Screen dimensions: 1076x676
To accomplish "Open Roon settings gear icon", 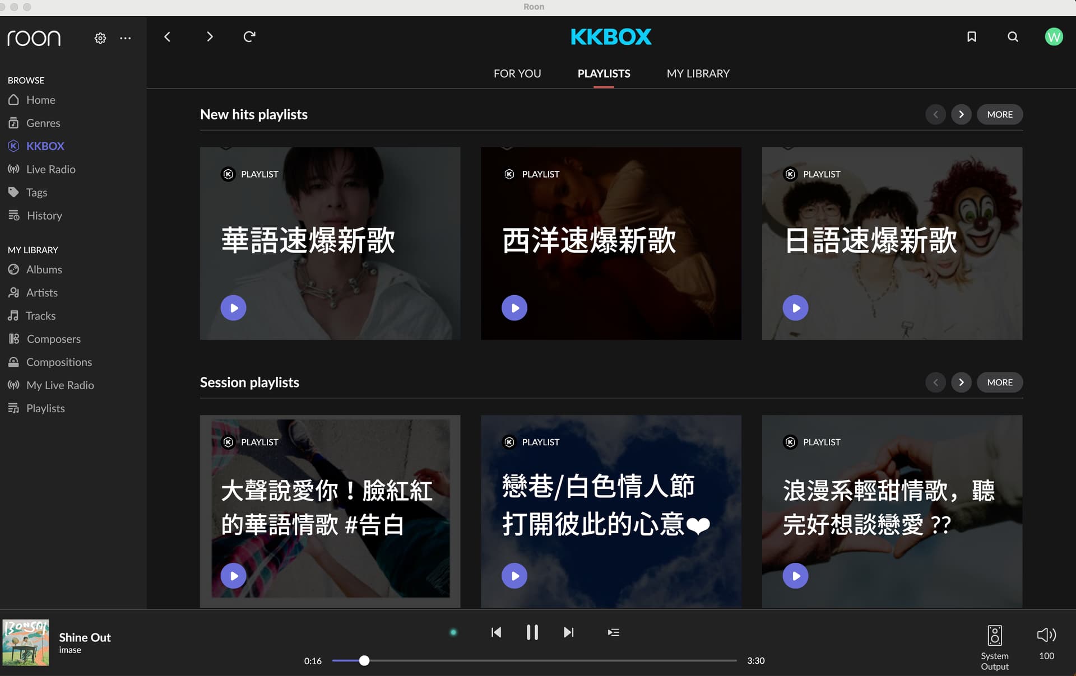I will pos(100,38).
